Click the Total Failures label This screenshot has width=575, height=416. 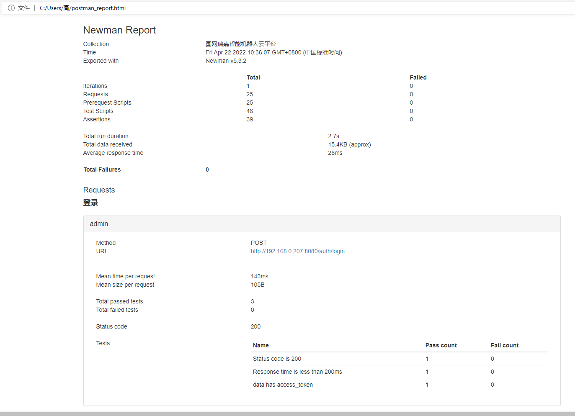[x=102, y=169]
